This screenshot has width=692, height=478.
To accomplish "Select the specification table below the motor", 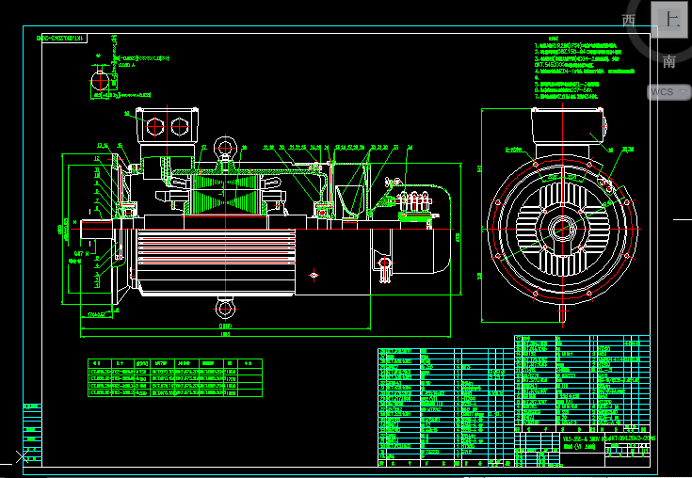I will tap(174, 378).
